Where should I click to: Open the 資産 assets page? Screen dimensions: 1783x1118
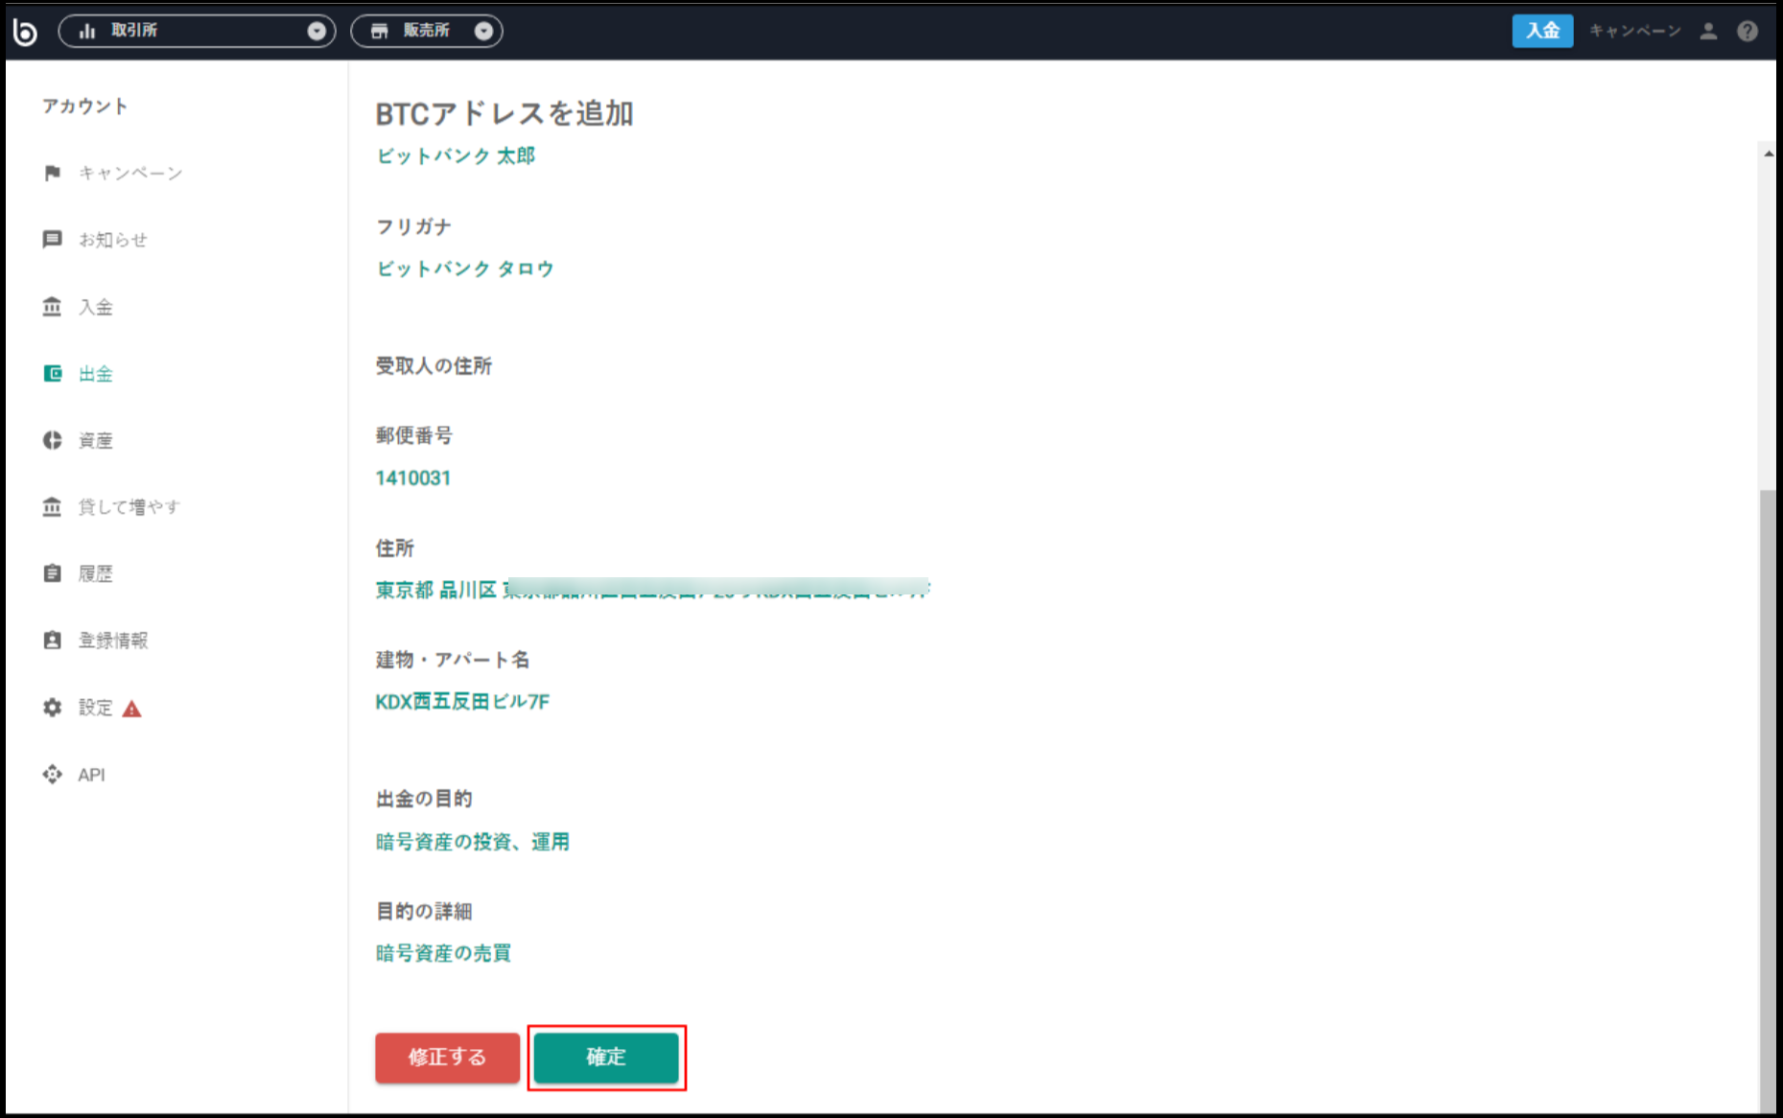point(52,440)
